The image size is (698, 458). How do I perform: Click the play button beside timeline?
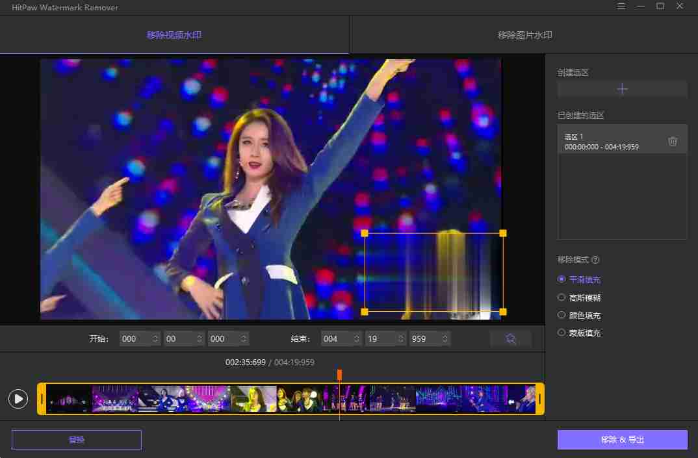tap(18, 399)
